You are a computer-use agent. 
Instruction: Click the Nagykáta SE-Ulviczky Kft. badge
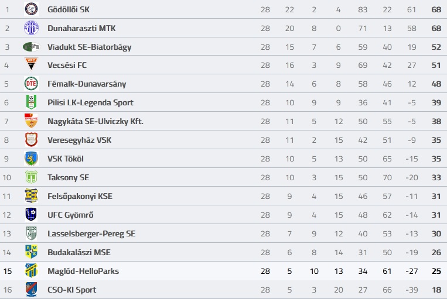click(31, 121)
